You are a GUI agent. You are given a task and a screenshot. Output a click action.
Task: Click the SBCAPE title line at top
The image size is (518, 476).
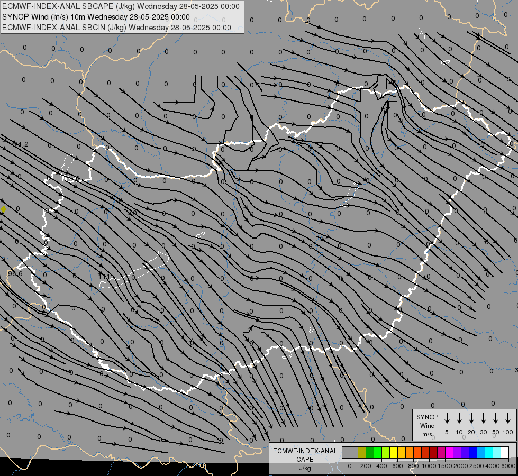[x=121, y=6]
